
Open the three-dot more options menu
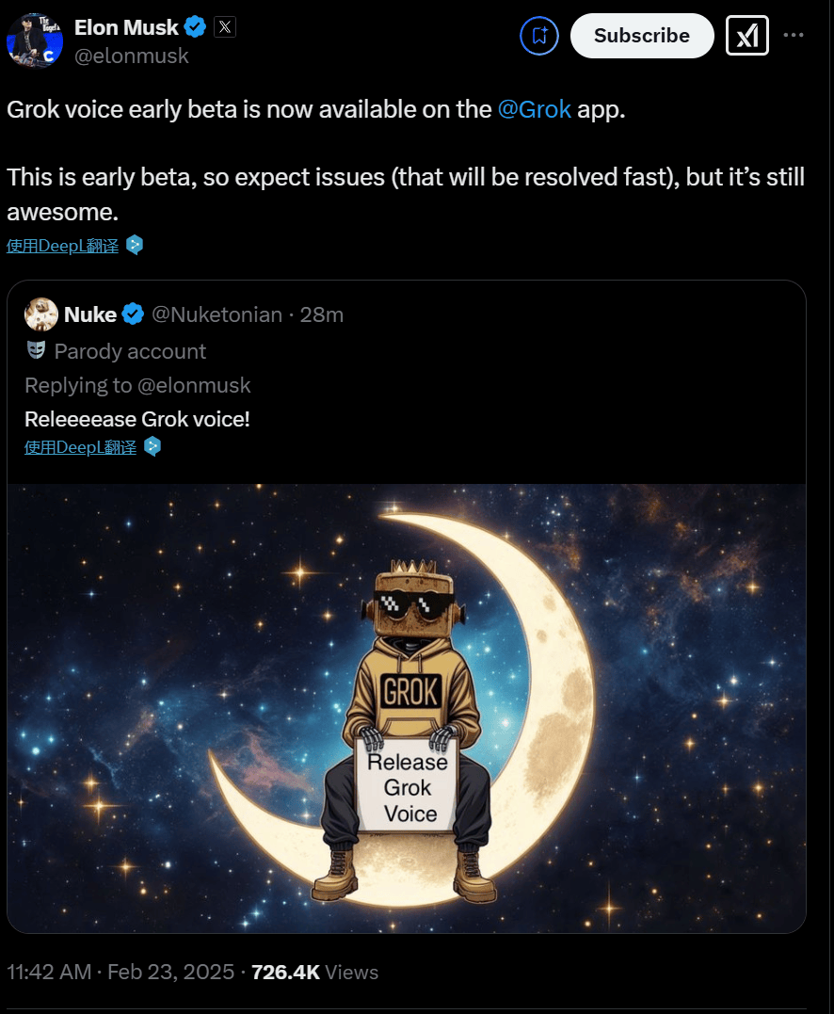click(794, 36)
